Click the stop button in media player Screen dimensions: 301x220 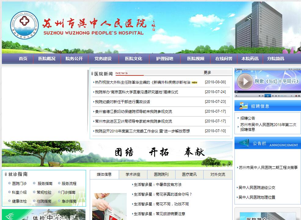(259, 96)
